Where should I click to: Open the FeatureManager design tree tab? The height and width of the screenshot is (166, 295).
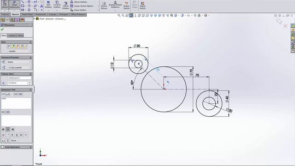pyautogui.click(x=2, y=20)
